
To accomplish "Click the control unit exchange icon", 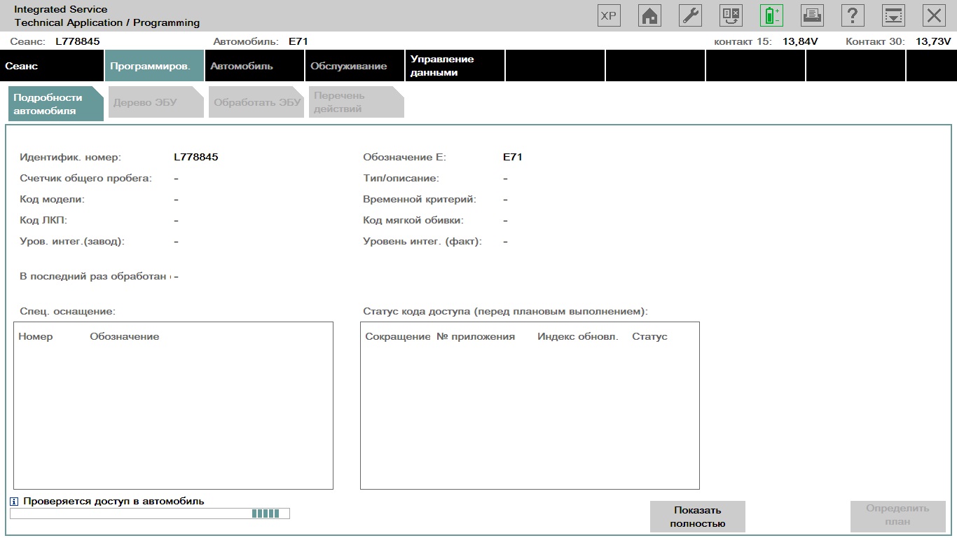I will tap(731, 15).
